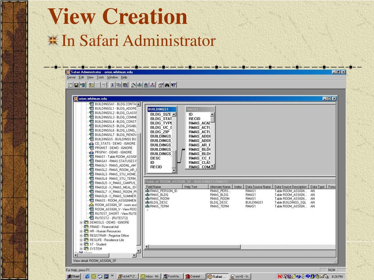Click the Data Source Description column header
This screenshot has height=280, width=374.
coord(290,187)
